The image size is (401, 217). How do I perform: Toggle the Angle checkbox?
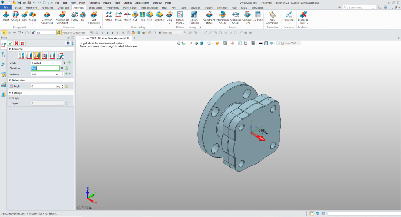[x=11, y=86]
